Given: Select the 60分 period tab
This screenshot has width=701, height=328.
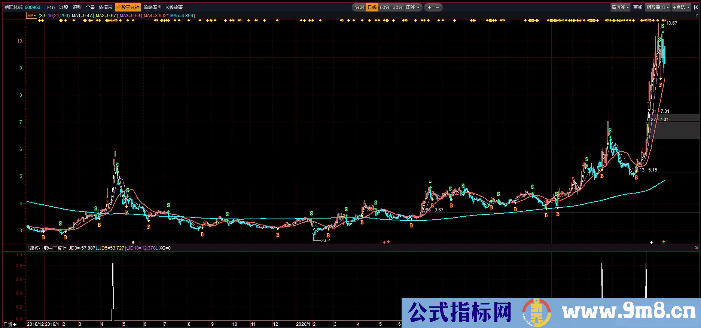Looking at the screenshot, I should click(385, 7).
